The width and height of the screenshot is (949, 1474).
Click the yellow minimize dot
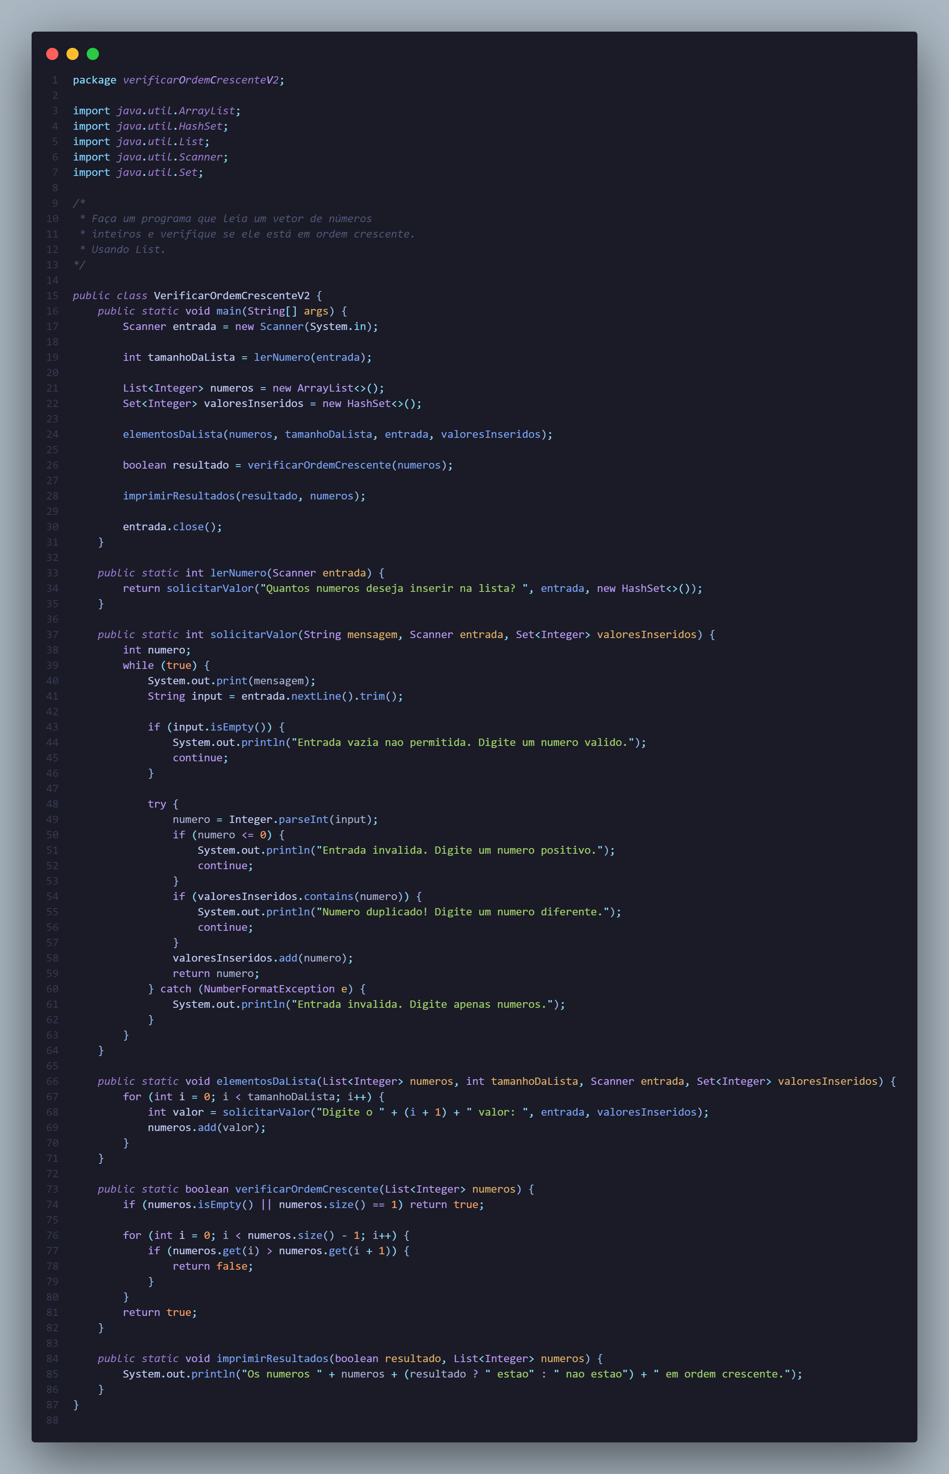(73, 54)
